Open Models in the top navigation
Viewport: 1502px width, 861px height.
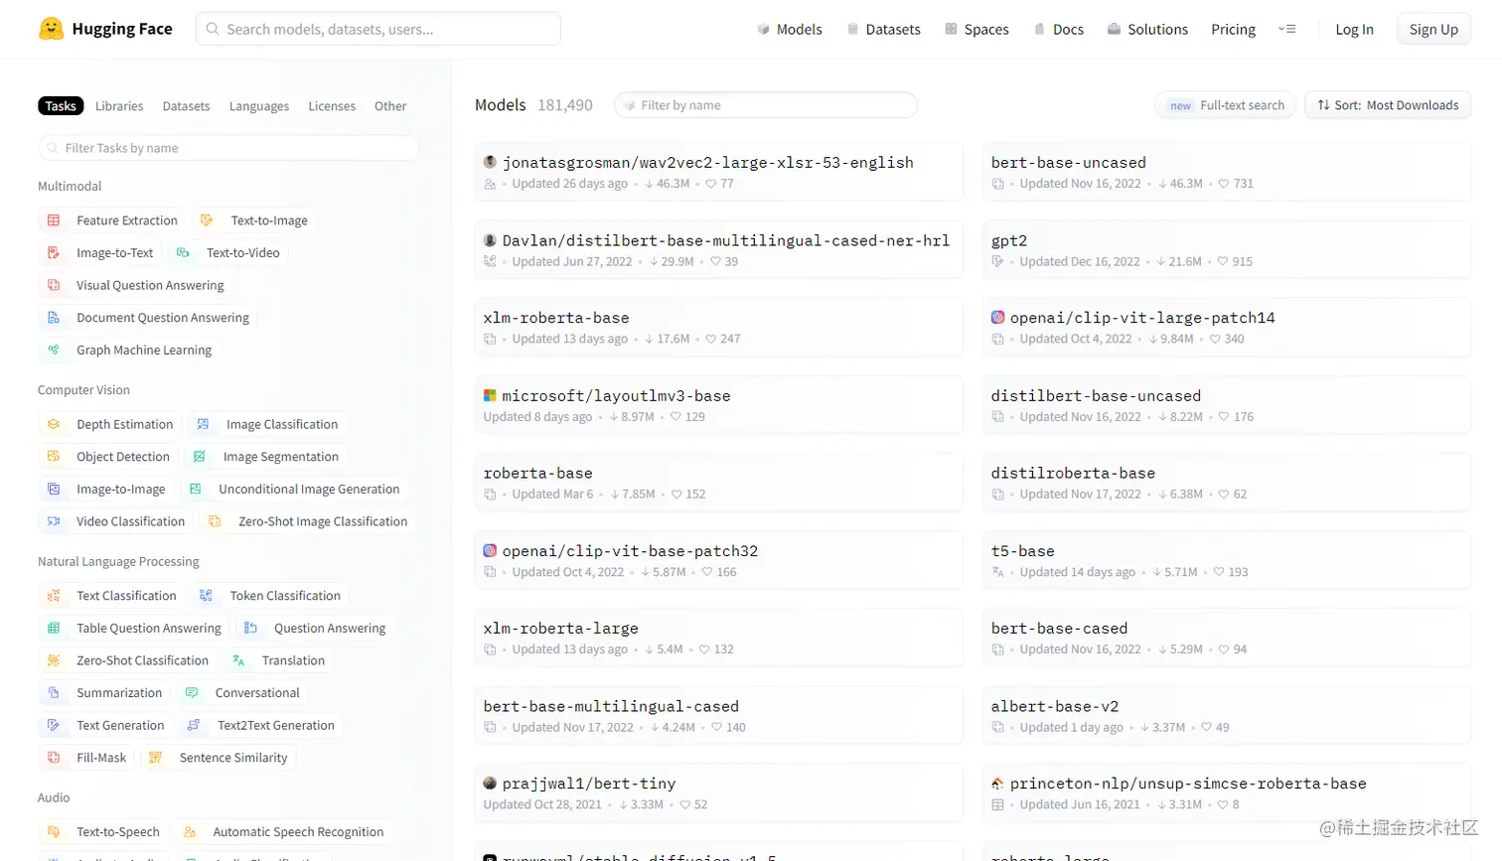790,29
